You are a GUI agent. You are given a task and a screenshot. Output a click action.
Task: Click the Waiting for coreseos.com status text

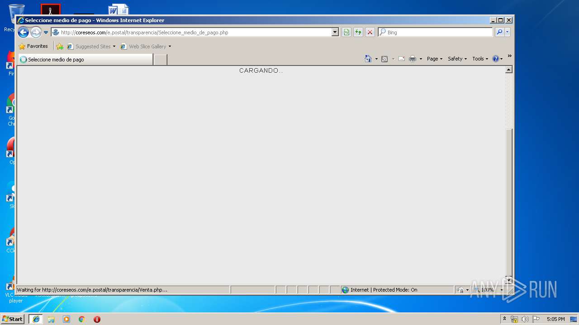click(x=92, y=290)
